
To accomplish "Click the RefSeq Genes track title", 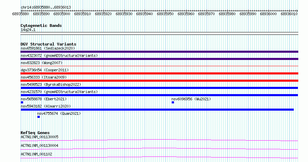I will [x=35, y=133].
